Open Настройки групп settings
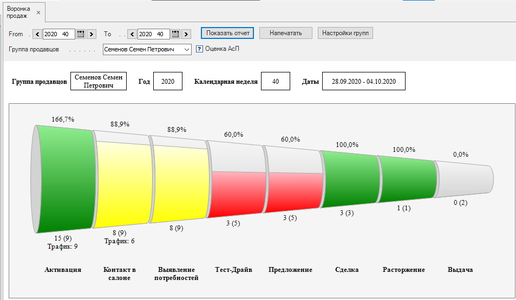Screen dimensions: 516x300 click(345, 33)
